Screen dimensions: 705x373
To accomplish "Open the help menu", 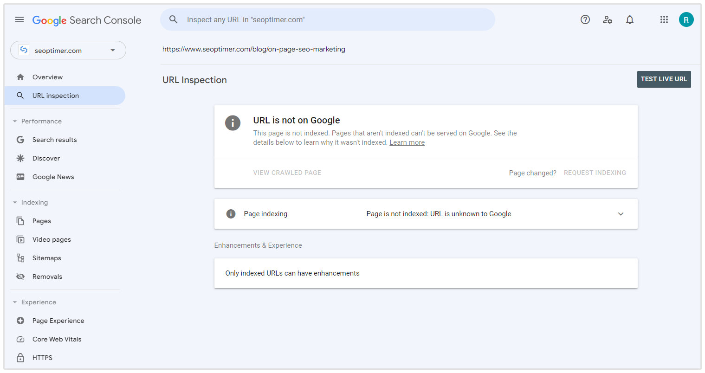I will point(585,19).
